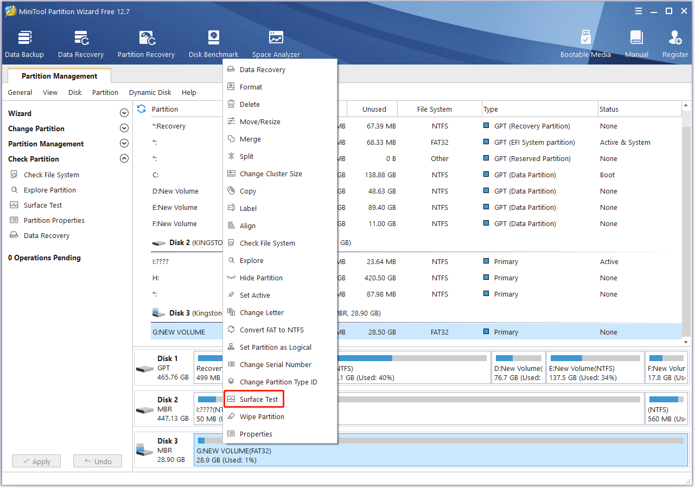Click the Undo button
Viewport: 695px width, 488px height.
point(98,461)
